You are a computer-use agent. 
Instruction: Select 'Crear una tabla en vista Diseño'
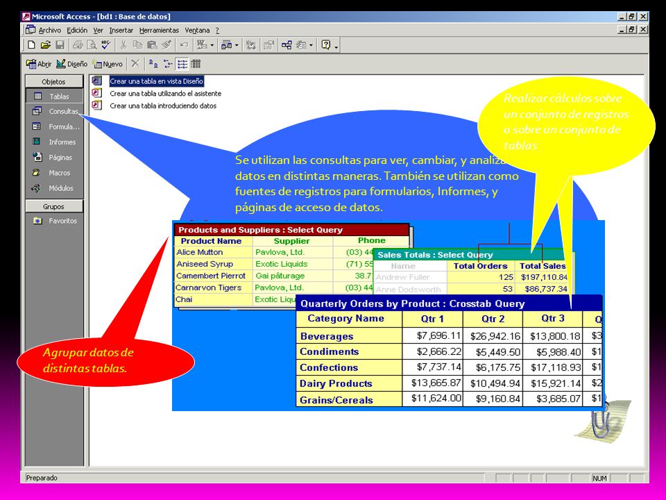coord(156,81)
